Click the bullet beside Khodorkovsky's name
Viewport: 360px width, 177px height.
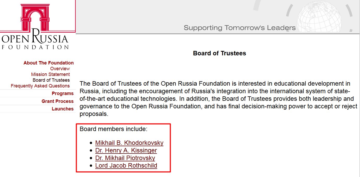[x=91, y=143]
